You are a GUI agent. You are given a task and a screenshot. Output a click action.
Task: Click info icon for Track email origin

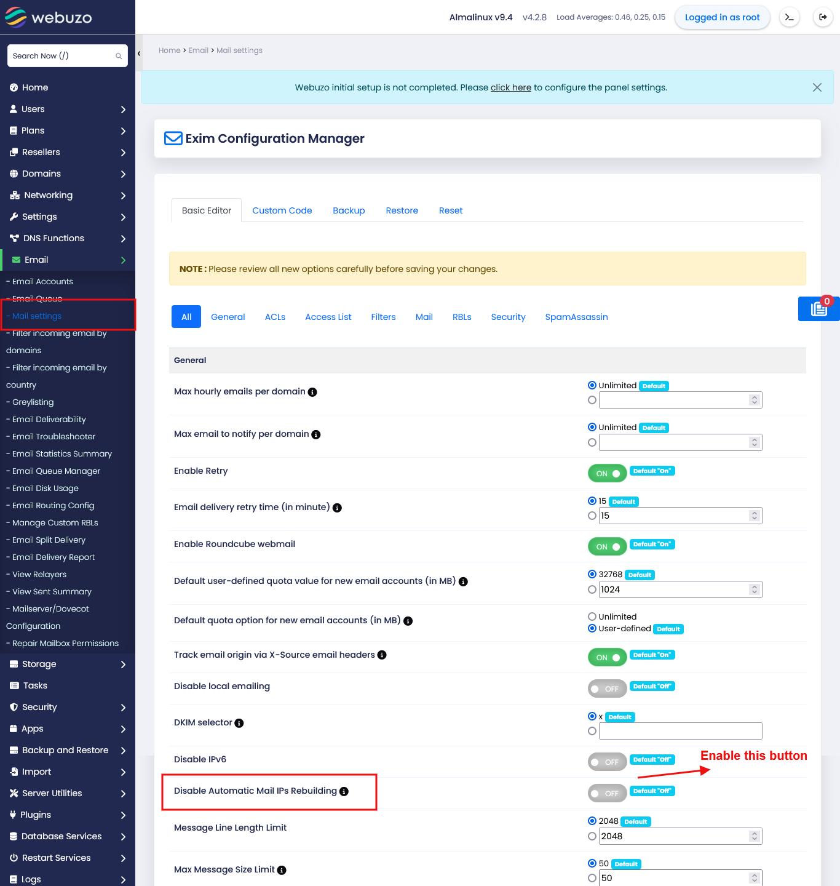pos(382,655)
